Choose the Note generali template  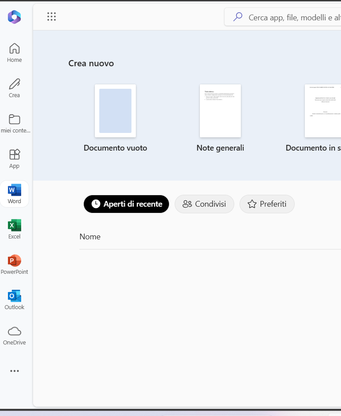tap(220, 111)
